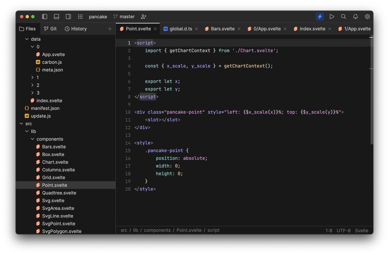Image resolution: width=389 pixels, height=255 pixels.
Task: Open the Bars.svelte editor tab
Action: [x=222, y=29]
